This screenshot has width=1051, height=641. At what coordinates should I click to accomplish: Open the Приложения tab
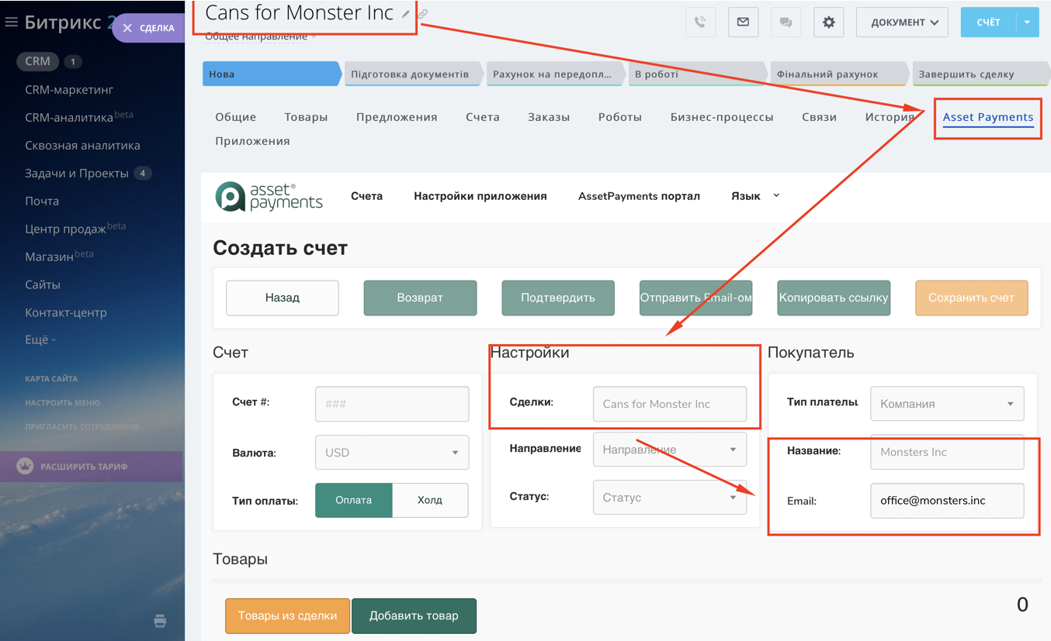[252, 141]
